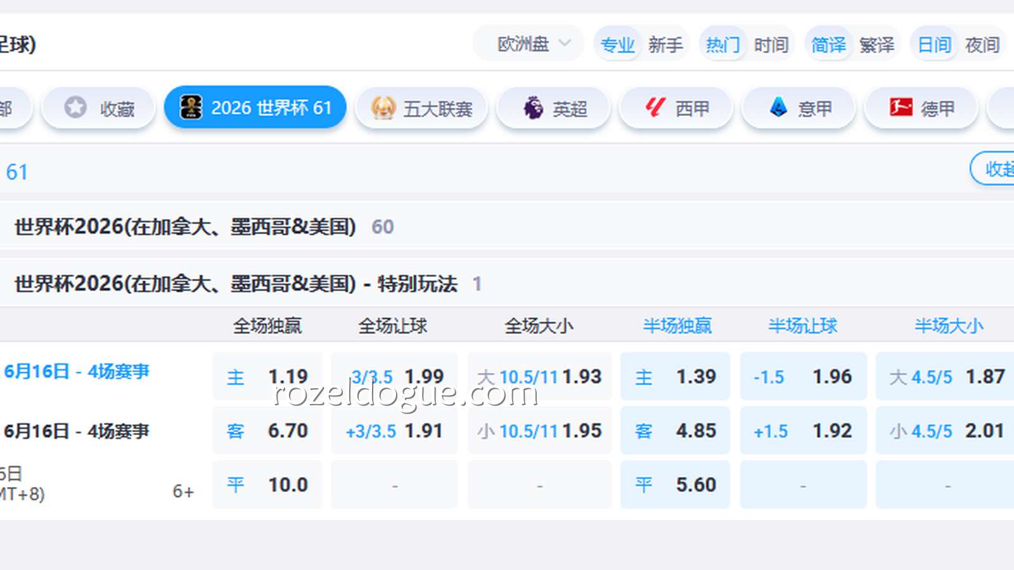
Task: Bet 小 10.5/11 at 1.95
Action: click(x=540, y=431)
